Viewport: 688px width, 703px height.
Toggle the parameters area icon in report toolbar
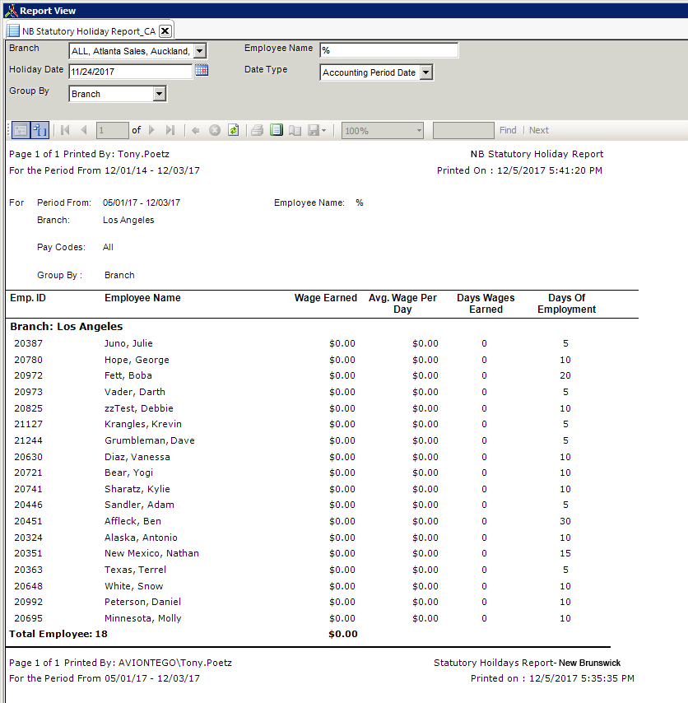tap(21, 130)
